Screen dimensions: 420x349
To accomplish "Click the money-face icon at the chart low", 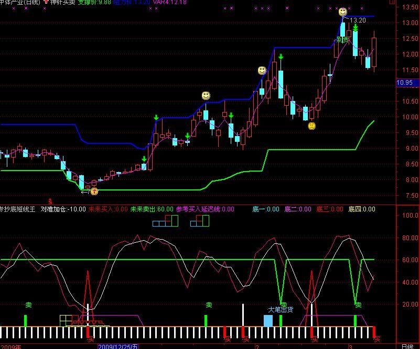I will click(x=94, y=192).
